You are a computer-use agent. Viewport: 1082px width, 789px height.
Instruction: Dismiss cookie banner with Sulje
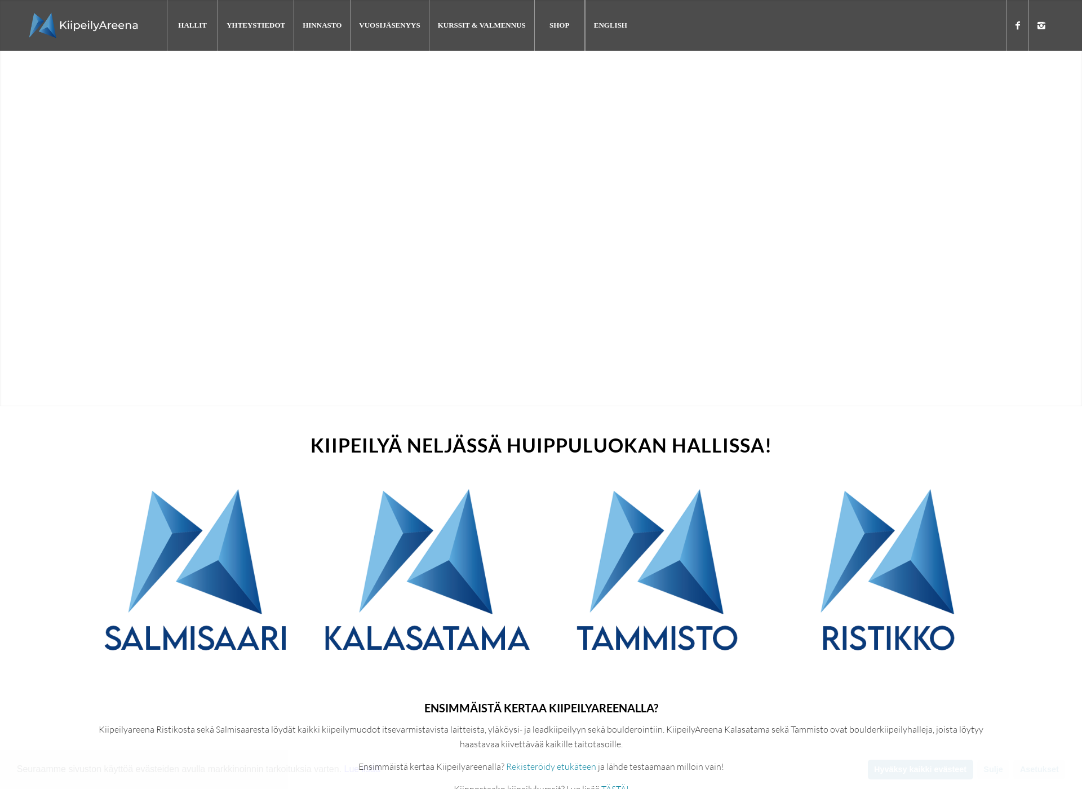click(993, 769)
